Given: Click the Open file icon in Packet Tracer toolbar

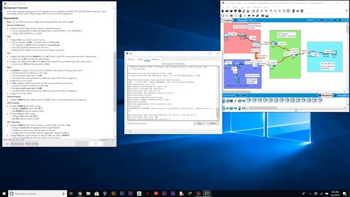Looking at the screenshot, I should [227, 11].
